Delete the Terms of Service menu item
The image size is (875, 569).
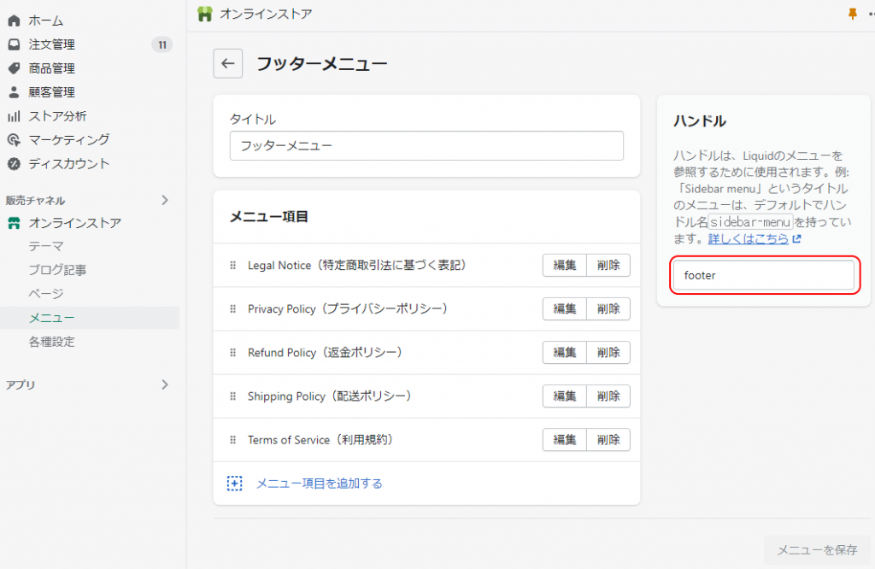[608, 440]
